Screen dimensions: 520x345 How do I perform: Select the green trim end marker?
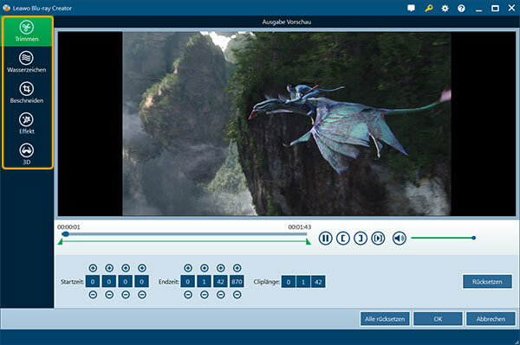coord(309,242)
